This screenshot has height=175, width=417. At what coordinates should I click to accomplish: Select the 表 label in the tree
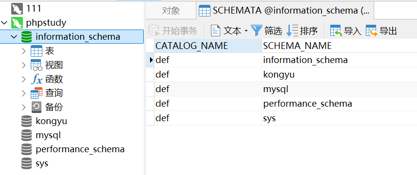(50, 51)
